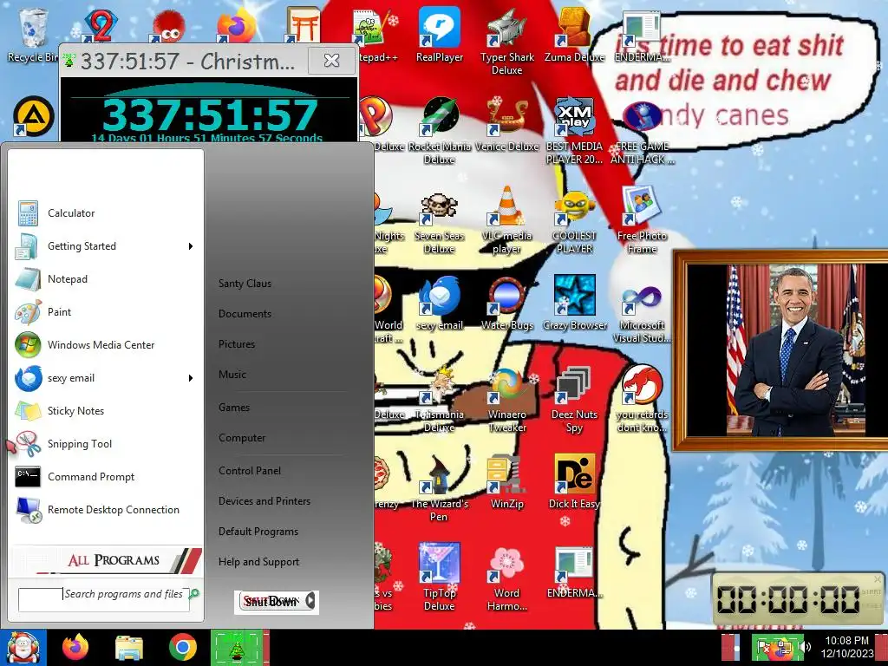Click the Obama photo frame gadget

780,351
